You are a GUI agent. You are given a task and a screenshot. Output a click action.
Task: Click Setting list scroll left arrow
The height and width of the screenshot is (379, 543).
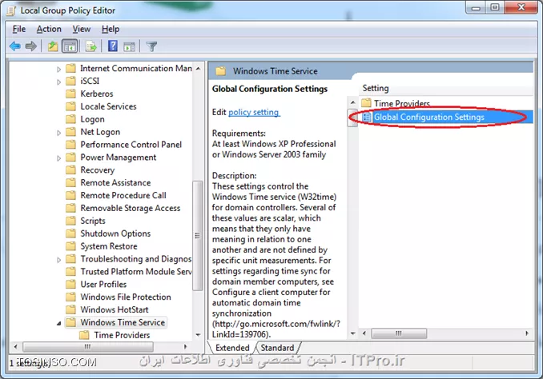coord(364,333)
